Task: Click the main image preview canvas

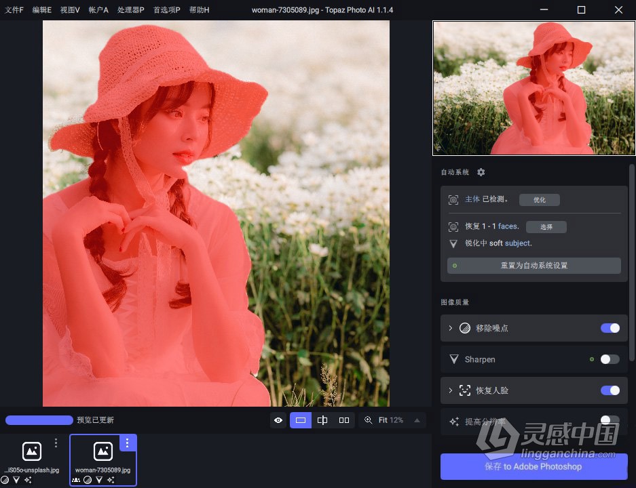Action: pos(217,213)
